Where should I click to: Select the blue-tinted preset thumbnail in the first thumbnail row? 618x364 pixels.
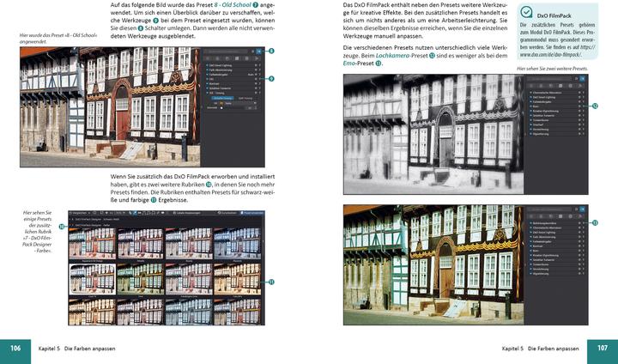point(237,244)
